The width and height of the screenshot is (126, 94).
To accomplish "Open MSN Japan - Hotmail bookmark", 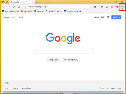I will point(11,11).
